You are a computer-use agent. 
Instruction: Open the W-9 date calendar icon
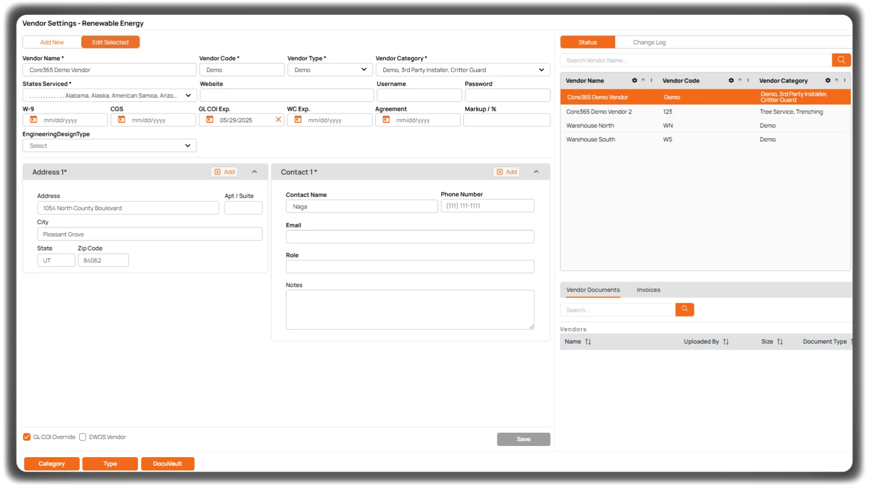pyautogui.click(x=33, y=119)
